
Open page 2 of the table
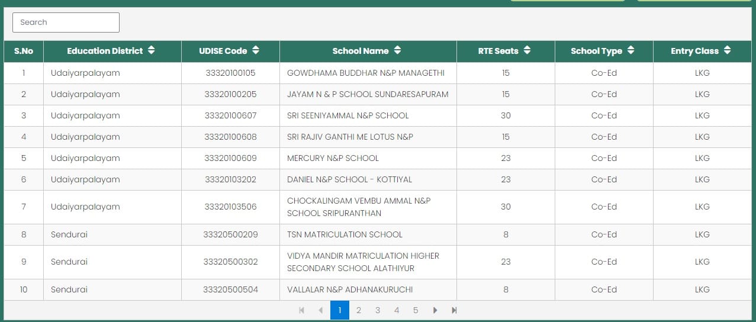(358, 310)
